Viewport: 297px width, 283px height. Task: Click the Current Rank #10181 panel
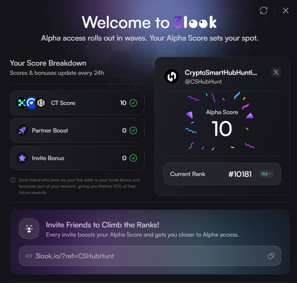(x=222, y=174)
